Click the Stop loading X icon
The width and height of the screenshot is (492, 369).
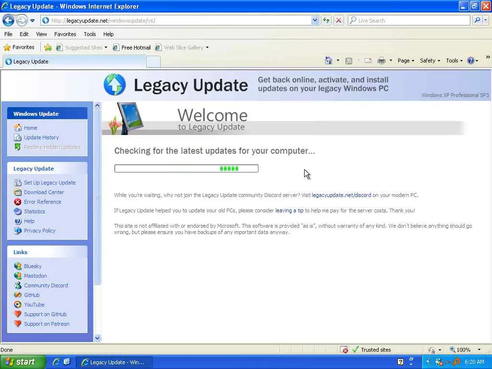point(339,20)
